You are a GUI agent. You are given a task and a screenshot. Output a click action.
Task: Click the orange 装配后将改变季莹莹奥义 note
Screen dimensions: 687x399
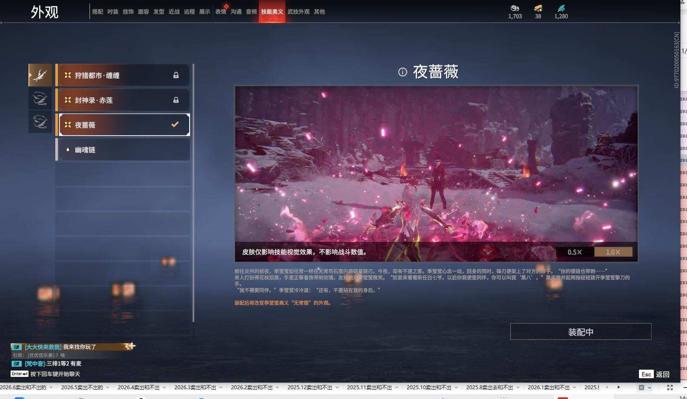pos(283,303)
